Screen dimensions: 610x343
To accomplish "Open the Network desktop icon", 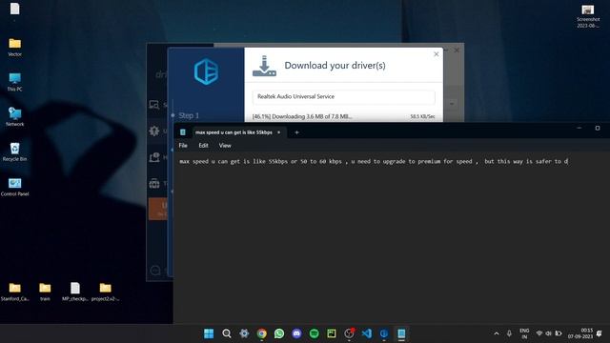I will coord(15,116).
